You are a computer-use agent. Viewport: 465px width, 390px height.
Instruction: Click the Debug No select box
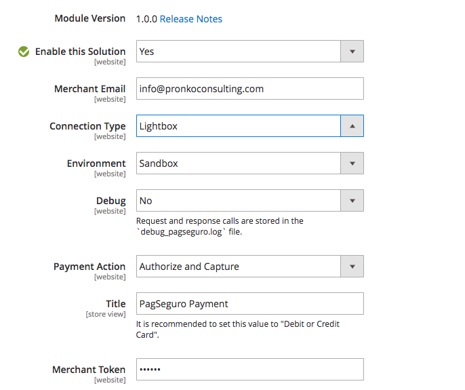point(250,201)
